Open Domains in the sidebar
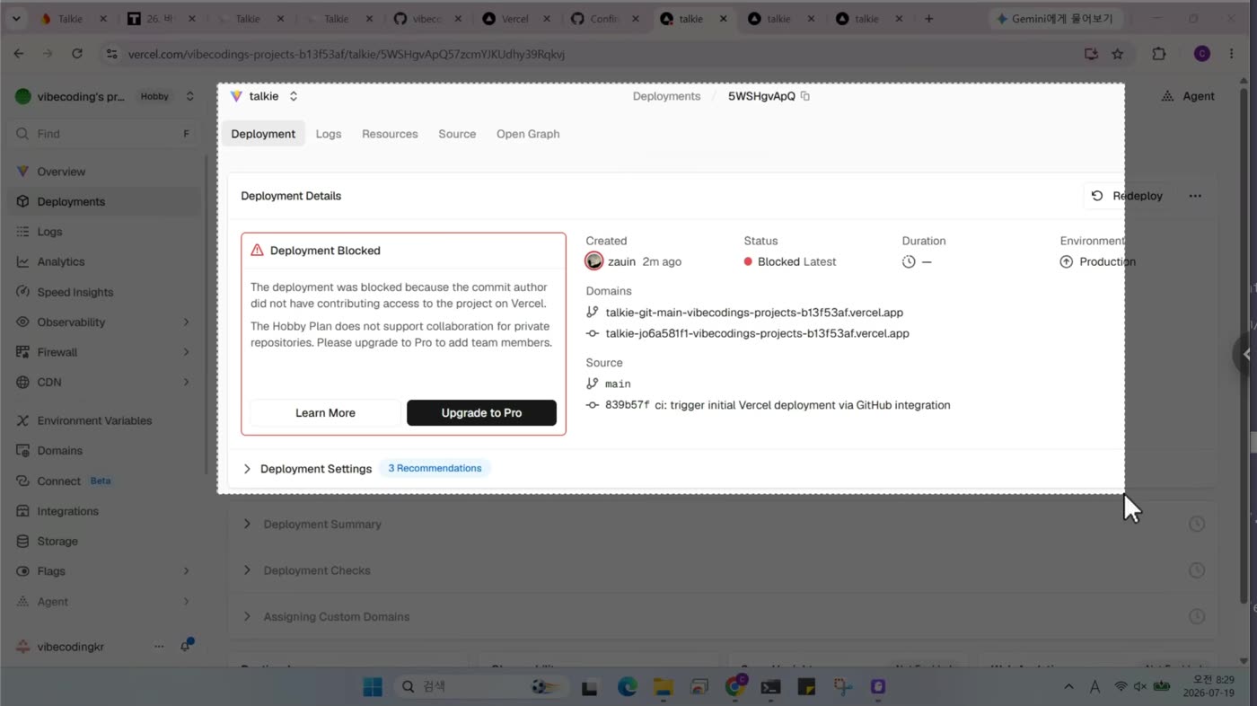The image size is (1257, 706). coord(59,451)
